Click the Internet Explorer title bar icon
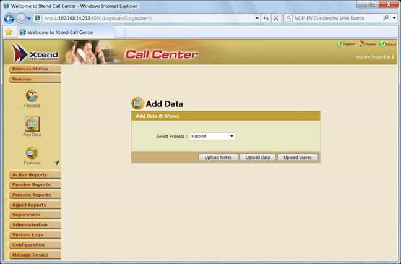Viewport: 401px width, 264px height. [6, 6]
